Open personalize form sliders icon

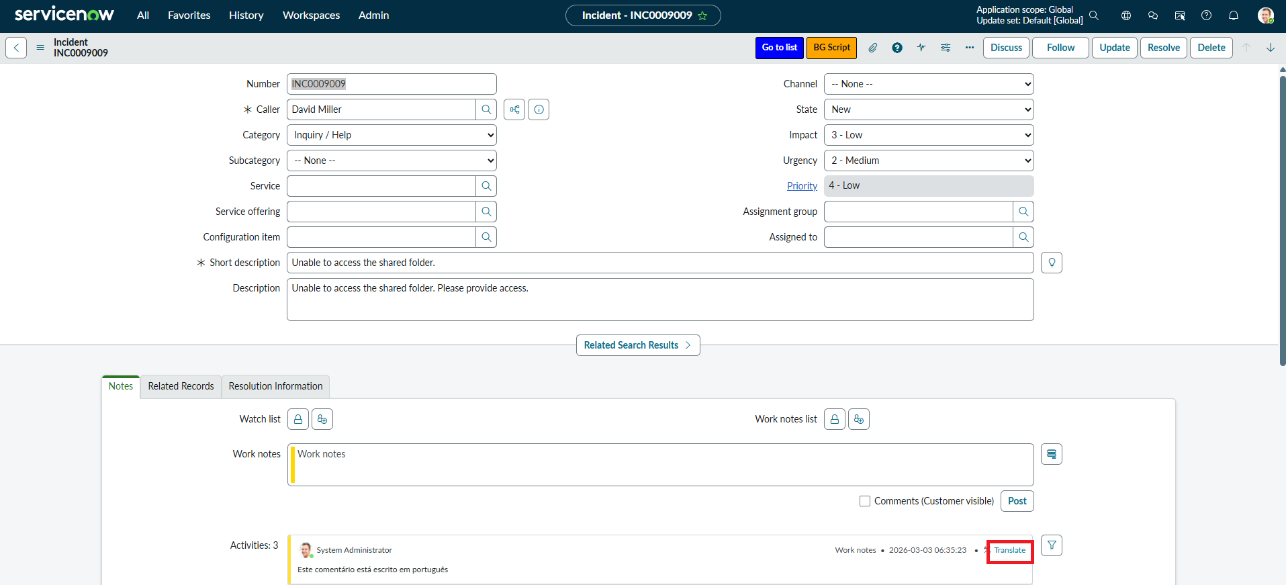[946, 48]
